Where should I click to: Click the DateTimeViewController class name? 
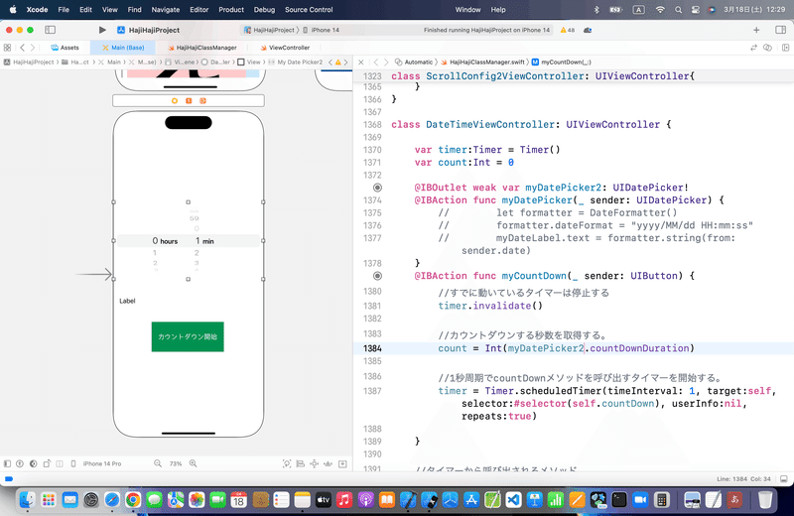coord(489,125)
